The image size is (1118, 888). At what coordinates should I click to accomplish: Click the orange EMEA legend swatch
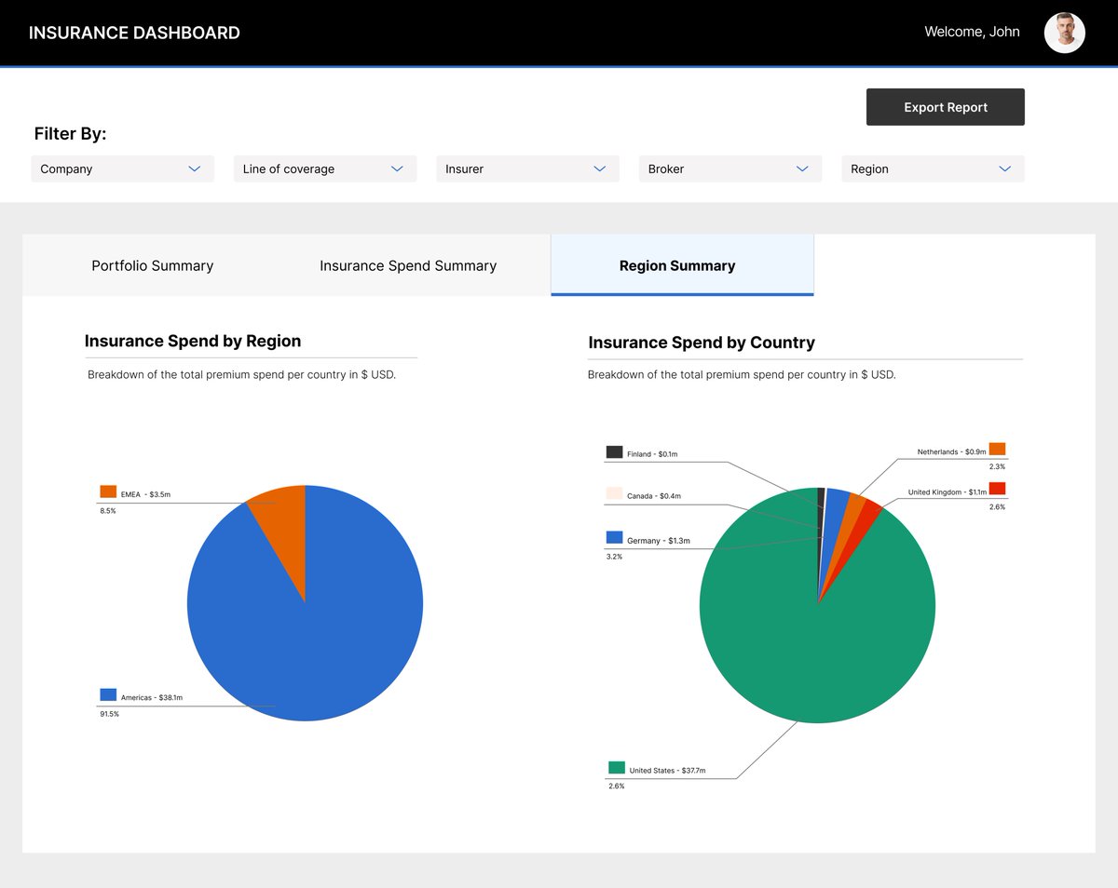coord(108,491)
